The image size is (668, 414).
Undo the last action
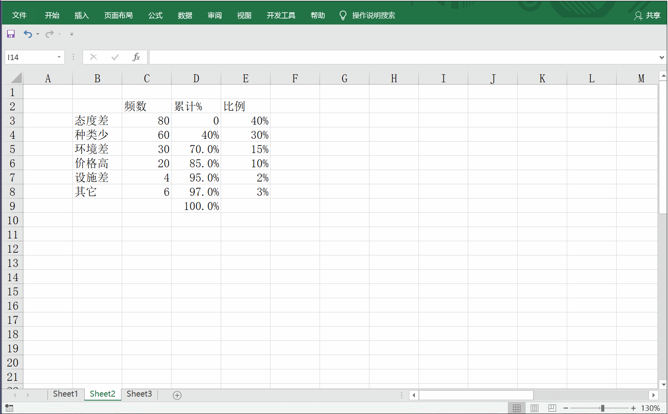pos(28,34)
